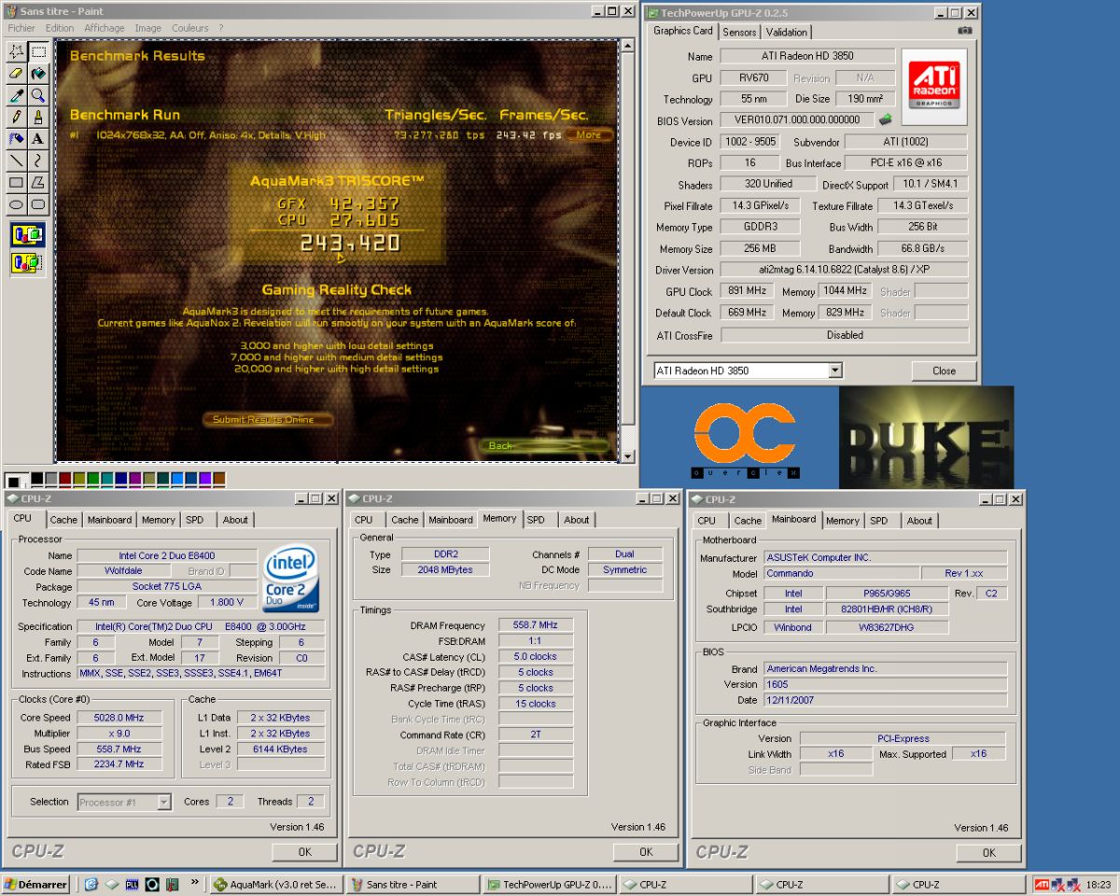Select the Rectangle shape tool
This screenshot has width=1120, height=896.
point(17,182)
